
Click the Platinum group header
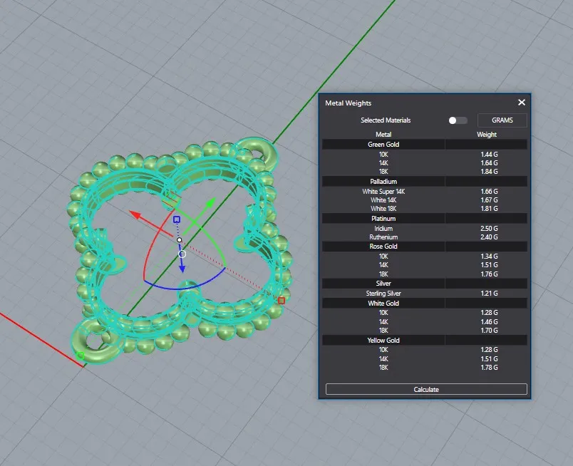click(383, 219)
